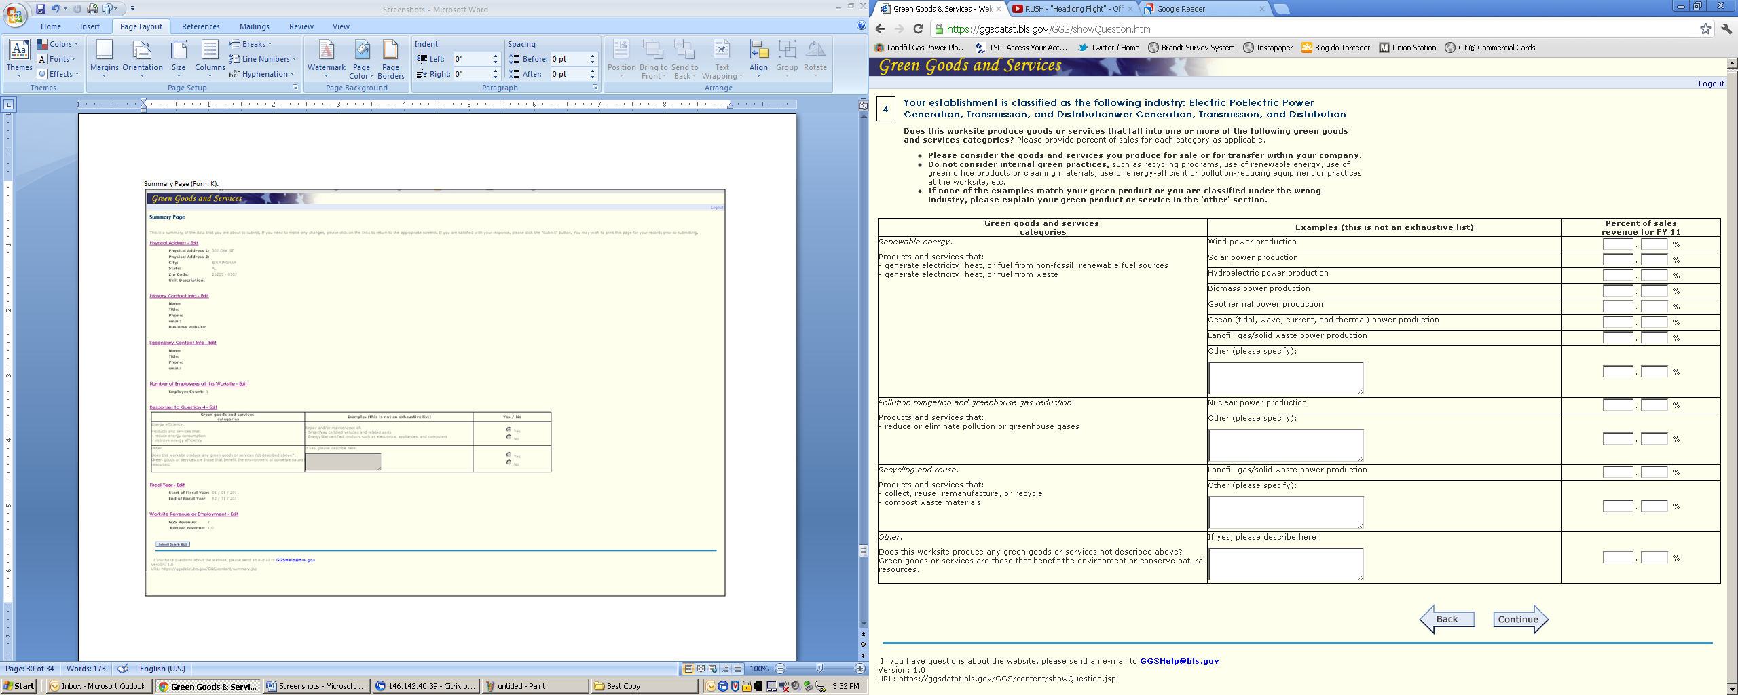Zoom in with the plus button in Word

(859, 669)
